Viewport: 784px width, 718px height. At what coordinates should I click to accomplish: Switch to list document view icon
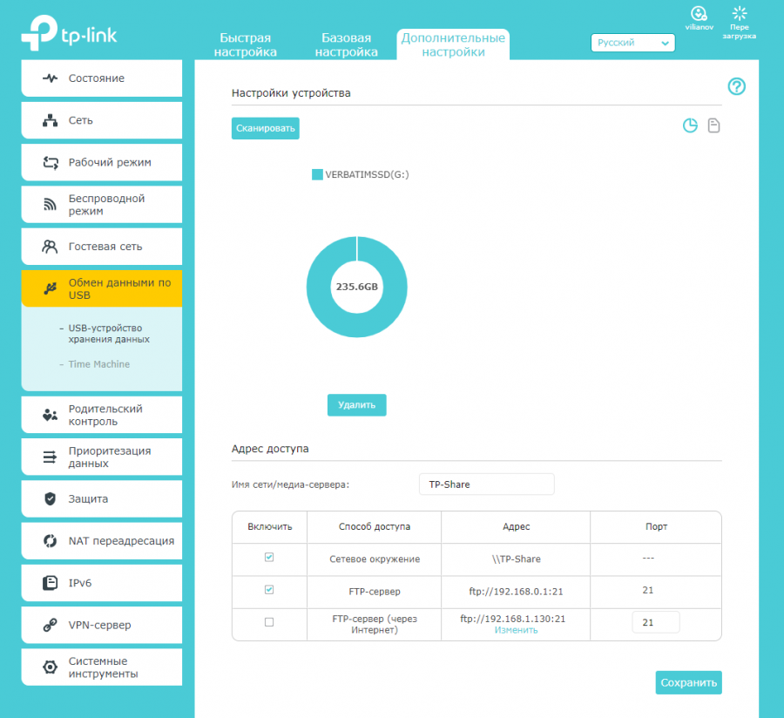point(713,125)
